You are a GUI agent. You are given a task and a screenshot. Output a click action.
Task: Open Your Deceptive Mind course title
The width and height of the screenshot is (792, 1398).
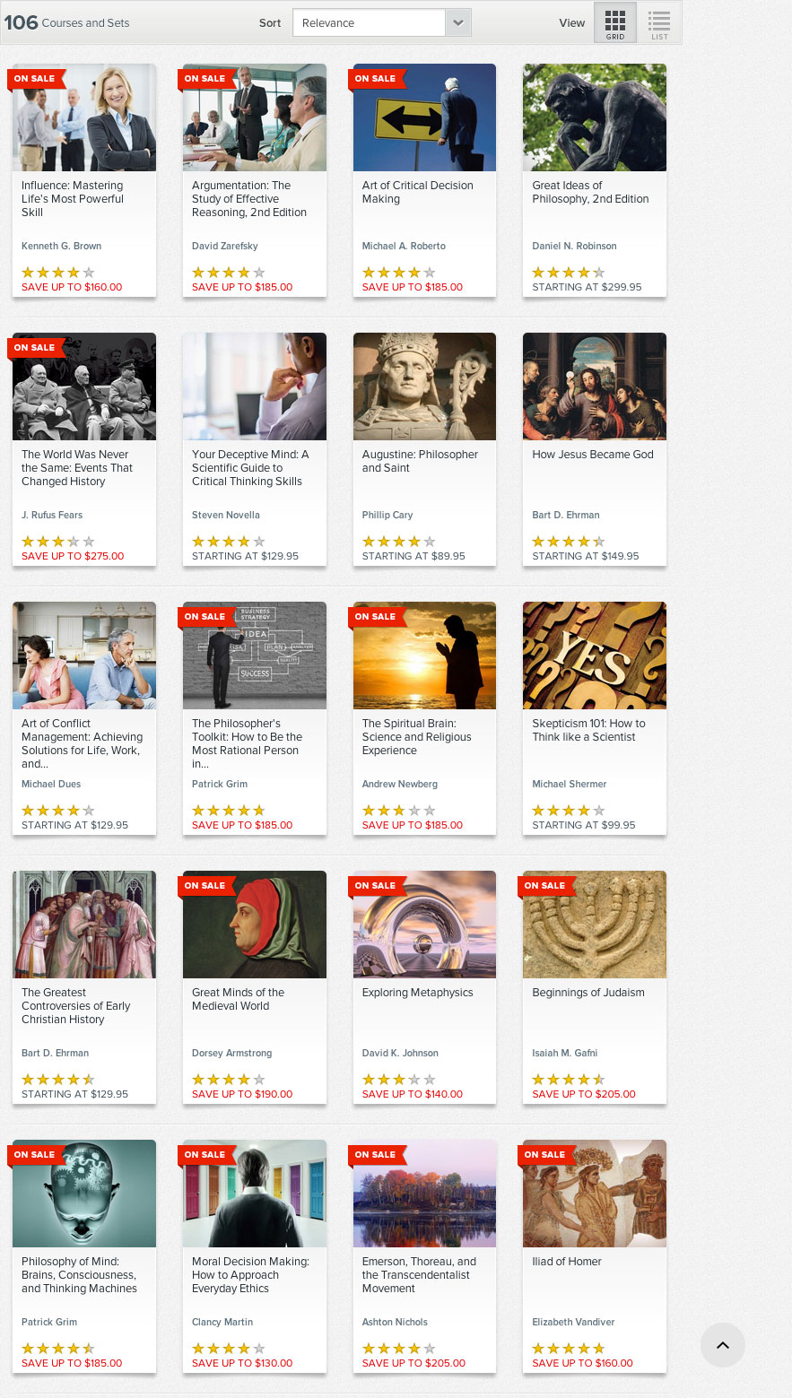pyautogui.click(x=250, y=468)
